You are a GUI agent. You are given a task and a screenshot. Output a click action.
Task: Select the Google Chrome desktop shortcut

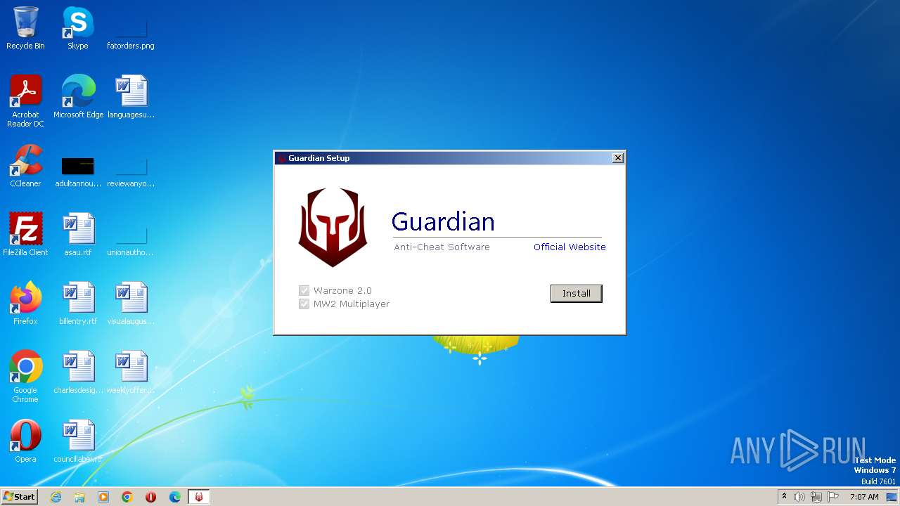(x=25, y=377)
